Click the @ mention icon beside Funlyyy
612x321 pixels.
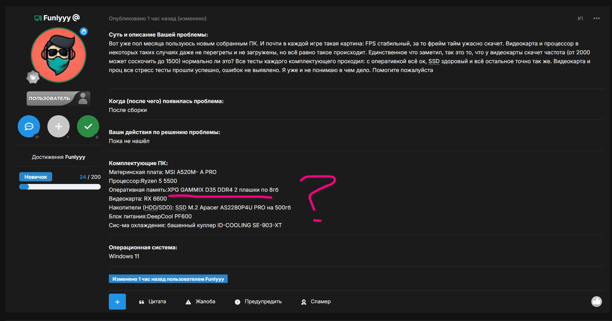click(76, 18)
